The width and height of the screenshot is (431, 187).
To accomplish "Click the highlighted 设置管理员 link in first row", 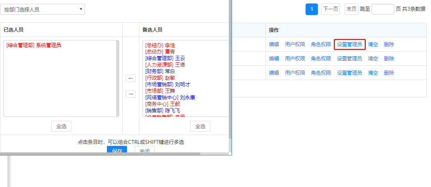I will pos(349,44).
